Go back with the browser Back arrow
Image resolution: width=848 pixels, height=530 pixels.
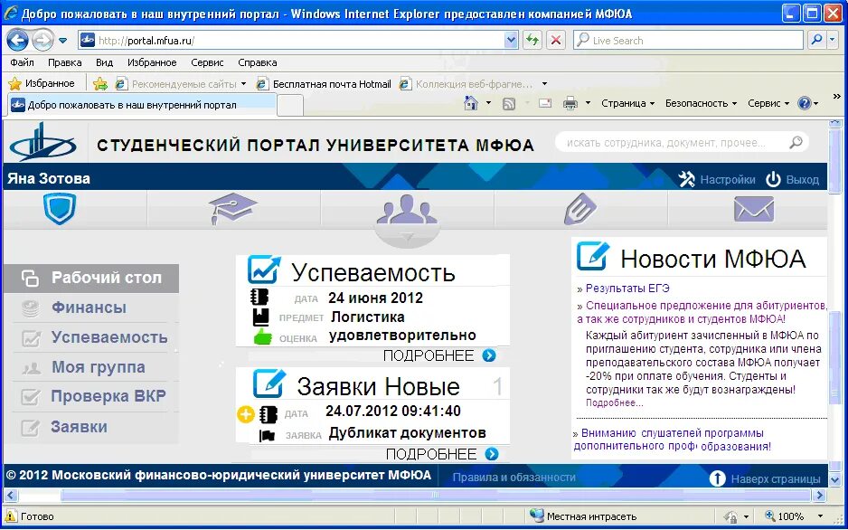click(x=18, y=40)
